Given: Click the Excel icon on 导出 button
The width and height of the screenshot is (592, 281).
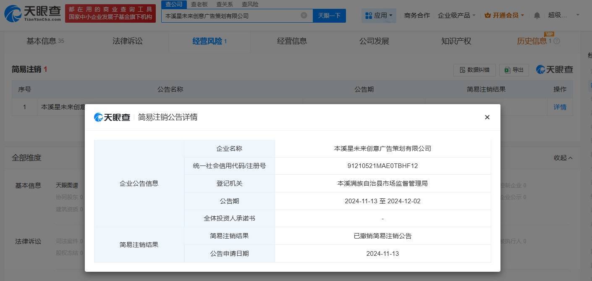Looking at the screenshot, I should [508, 70].
